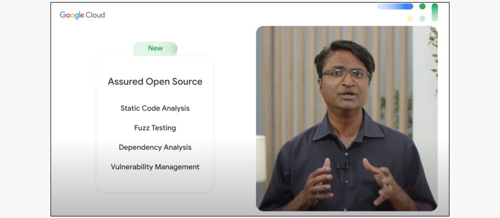The image size is (500, 218).
Task: Select the "Assured Open Source" heading
Action: tap(155, 81)
